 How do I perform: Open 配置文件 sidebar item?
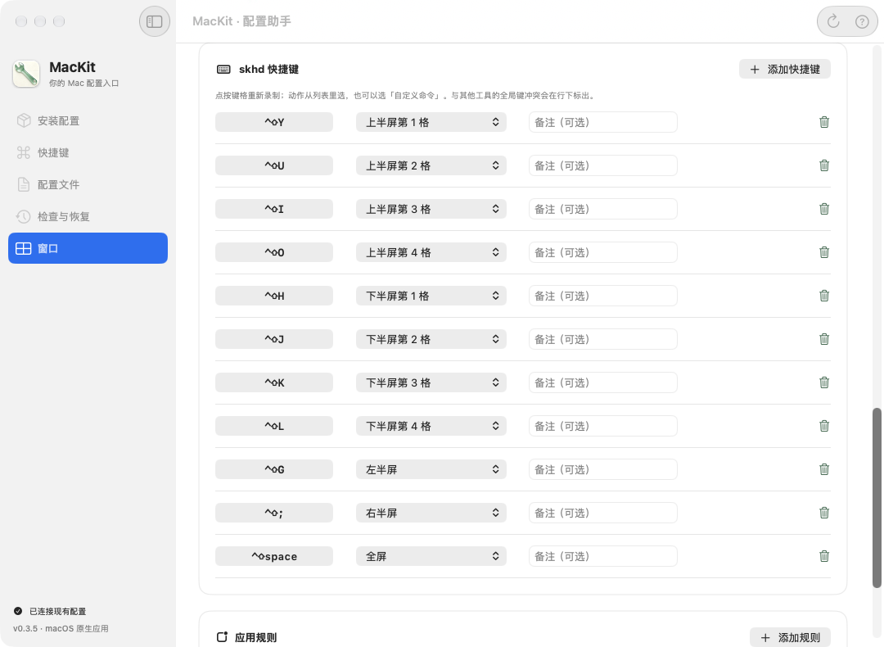(x=88, y=184)
